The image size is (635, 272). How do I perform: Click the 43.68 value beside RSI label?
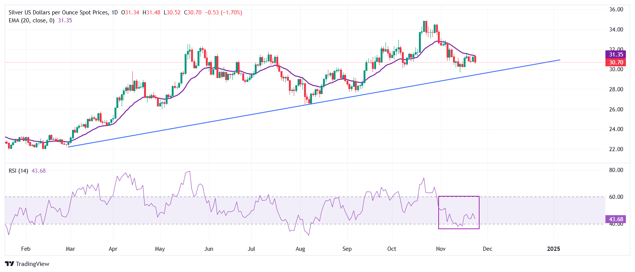pyautogui.click(x=39, y=171)
